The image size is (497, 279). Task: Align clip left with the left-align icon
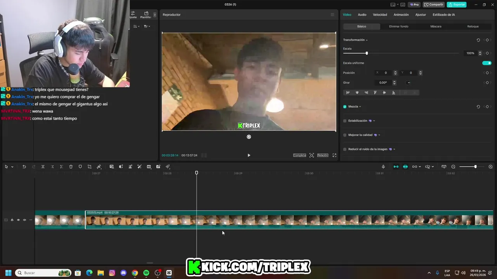[x=348, y=93]
